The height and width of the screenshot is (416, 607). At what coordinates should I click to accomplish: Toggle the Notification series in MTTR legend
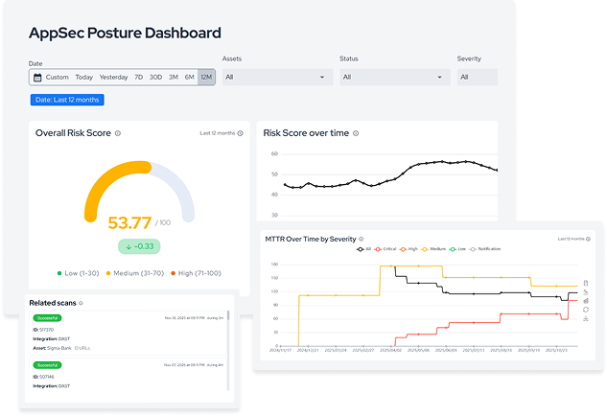coord(484,249)
